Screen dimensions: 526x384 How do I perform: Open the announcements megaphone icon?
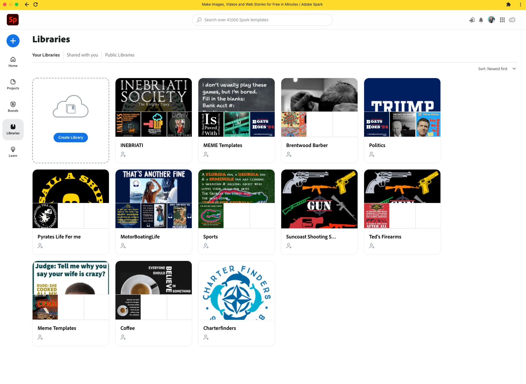(x=472, y=20)
